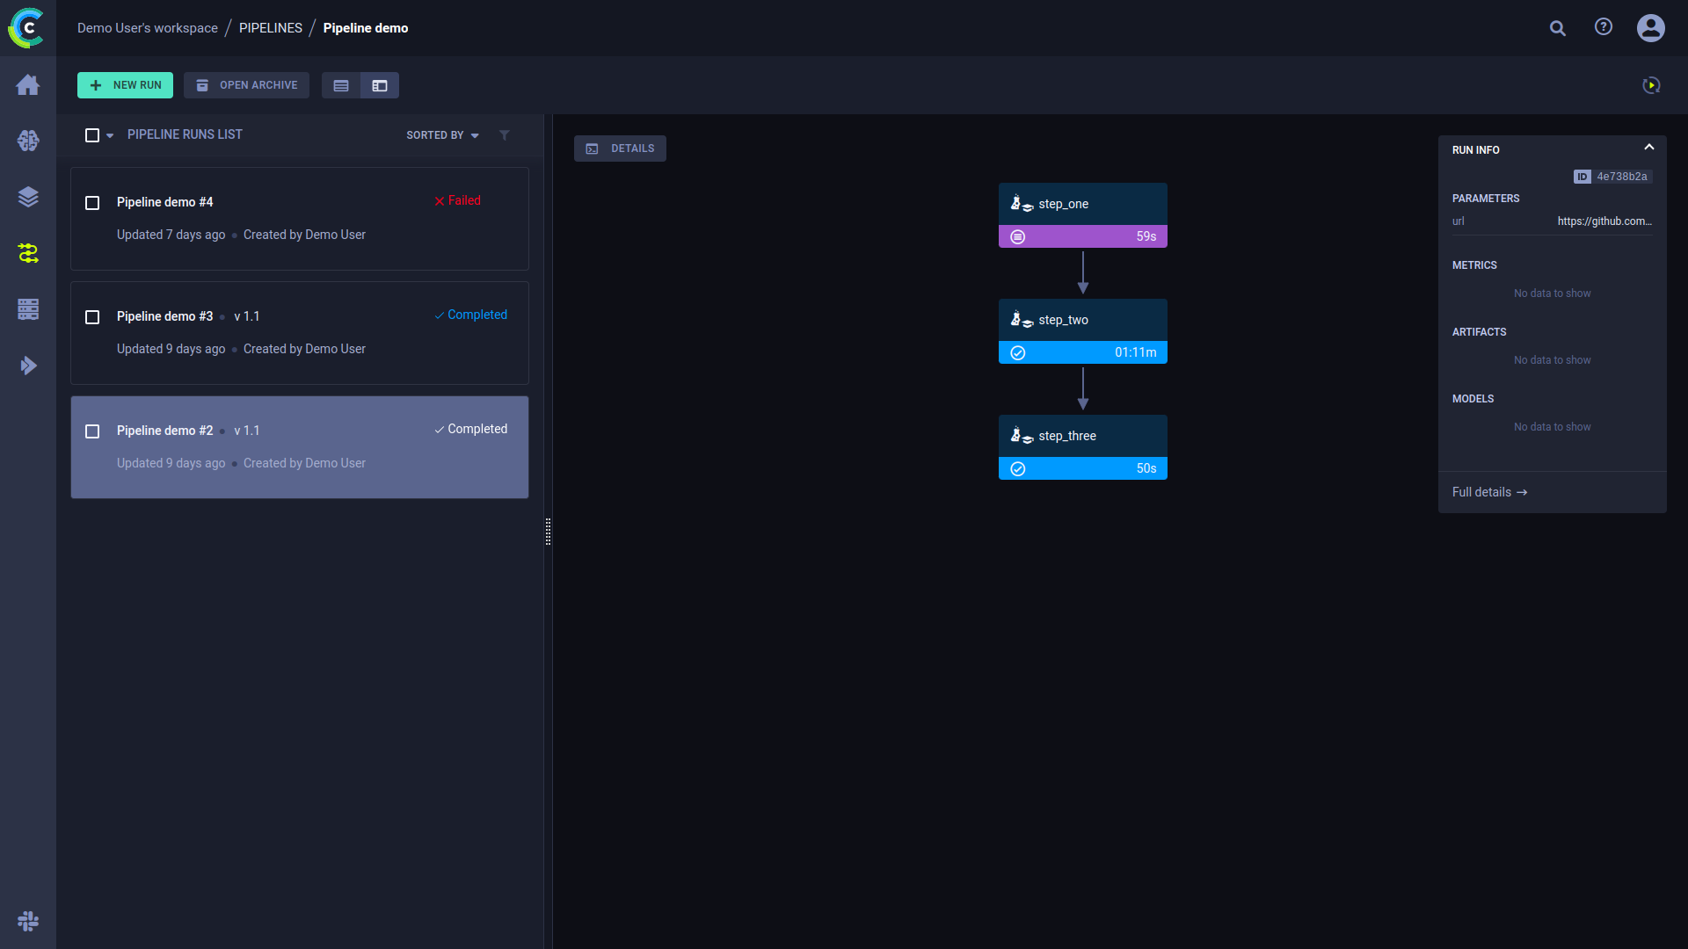Switch to table view mode

341,85
